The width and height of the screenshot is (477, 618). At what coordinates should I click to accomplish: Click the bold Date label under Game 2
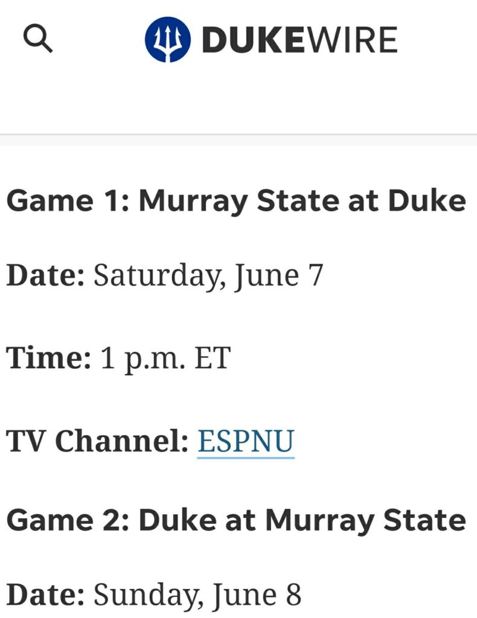(x=46, y=594)
